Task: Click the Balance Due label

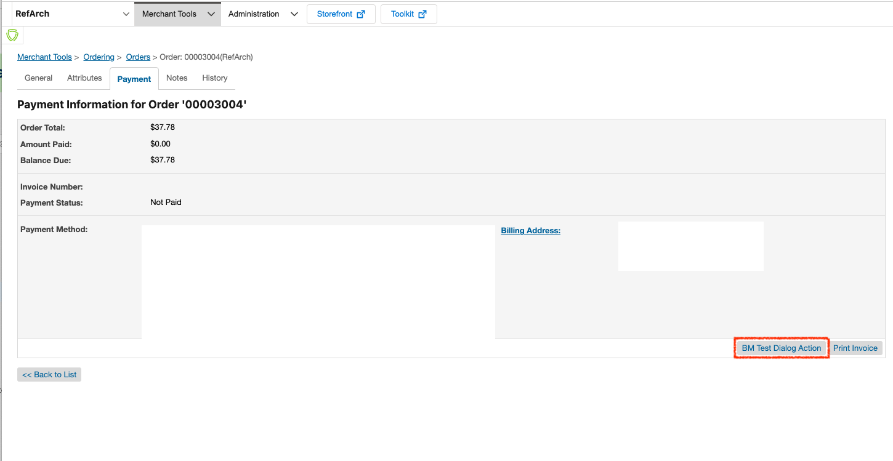Action: tap(46, 161)
